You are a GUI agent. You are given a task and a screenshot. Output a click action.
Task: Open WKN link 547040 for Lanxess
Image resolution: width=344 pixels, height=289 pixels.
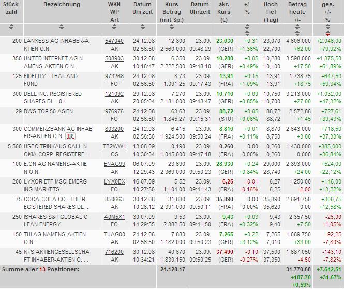[114, 41]
